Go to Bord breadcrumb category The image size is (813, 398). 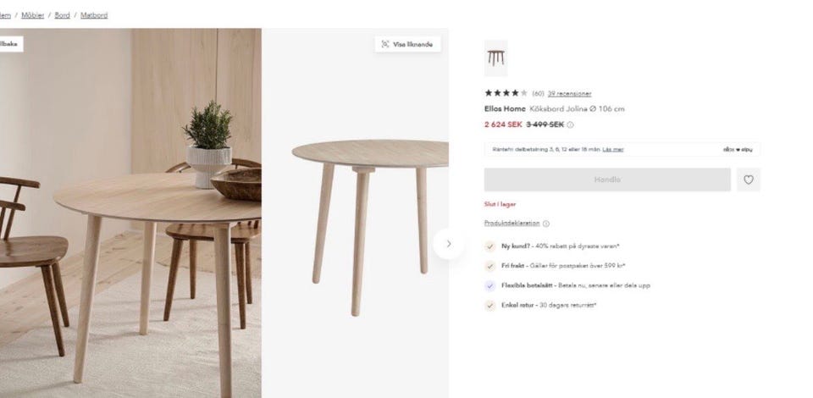(x=62, y=15)
